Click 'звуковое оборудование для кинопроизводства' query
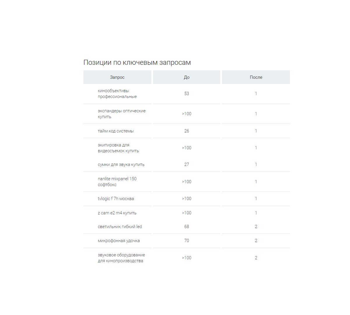The height and width of the screenshot is (315, 350). (121, 258)
